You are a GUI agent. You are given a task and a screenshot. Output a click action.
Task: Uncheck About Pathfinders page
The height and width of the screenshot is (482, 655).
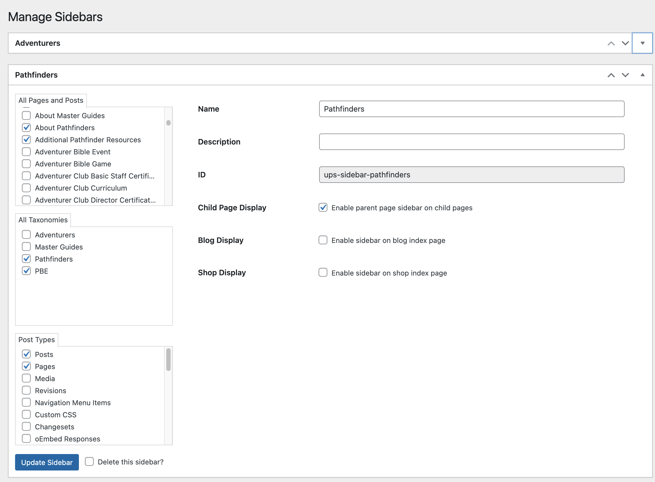[x=26, y=127]
